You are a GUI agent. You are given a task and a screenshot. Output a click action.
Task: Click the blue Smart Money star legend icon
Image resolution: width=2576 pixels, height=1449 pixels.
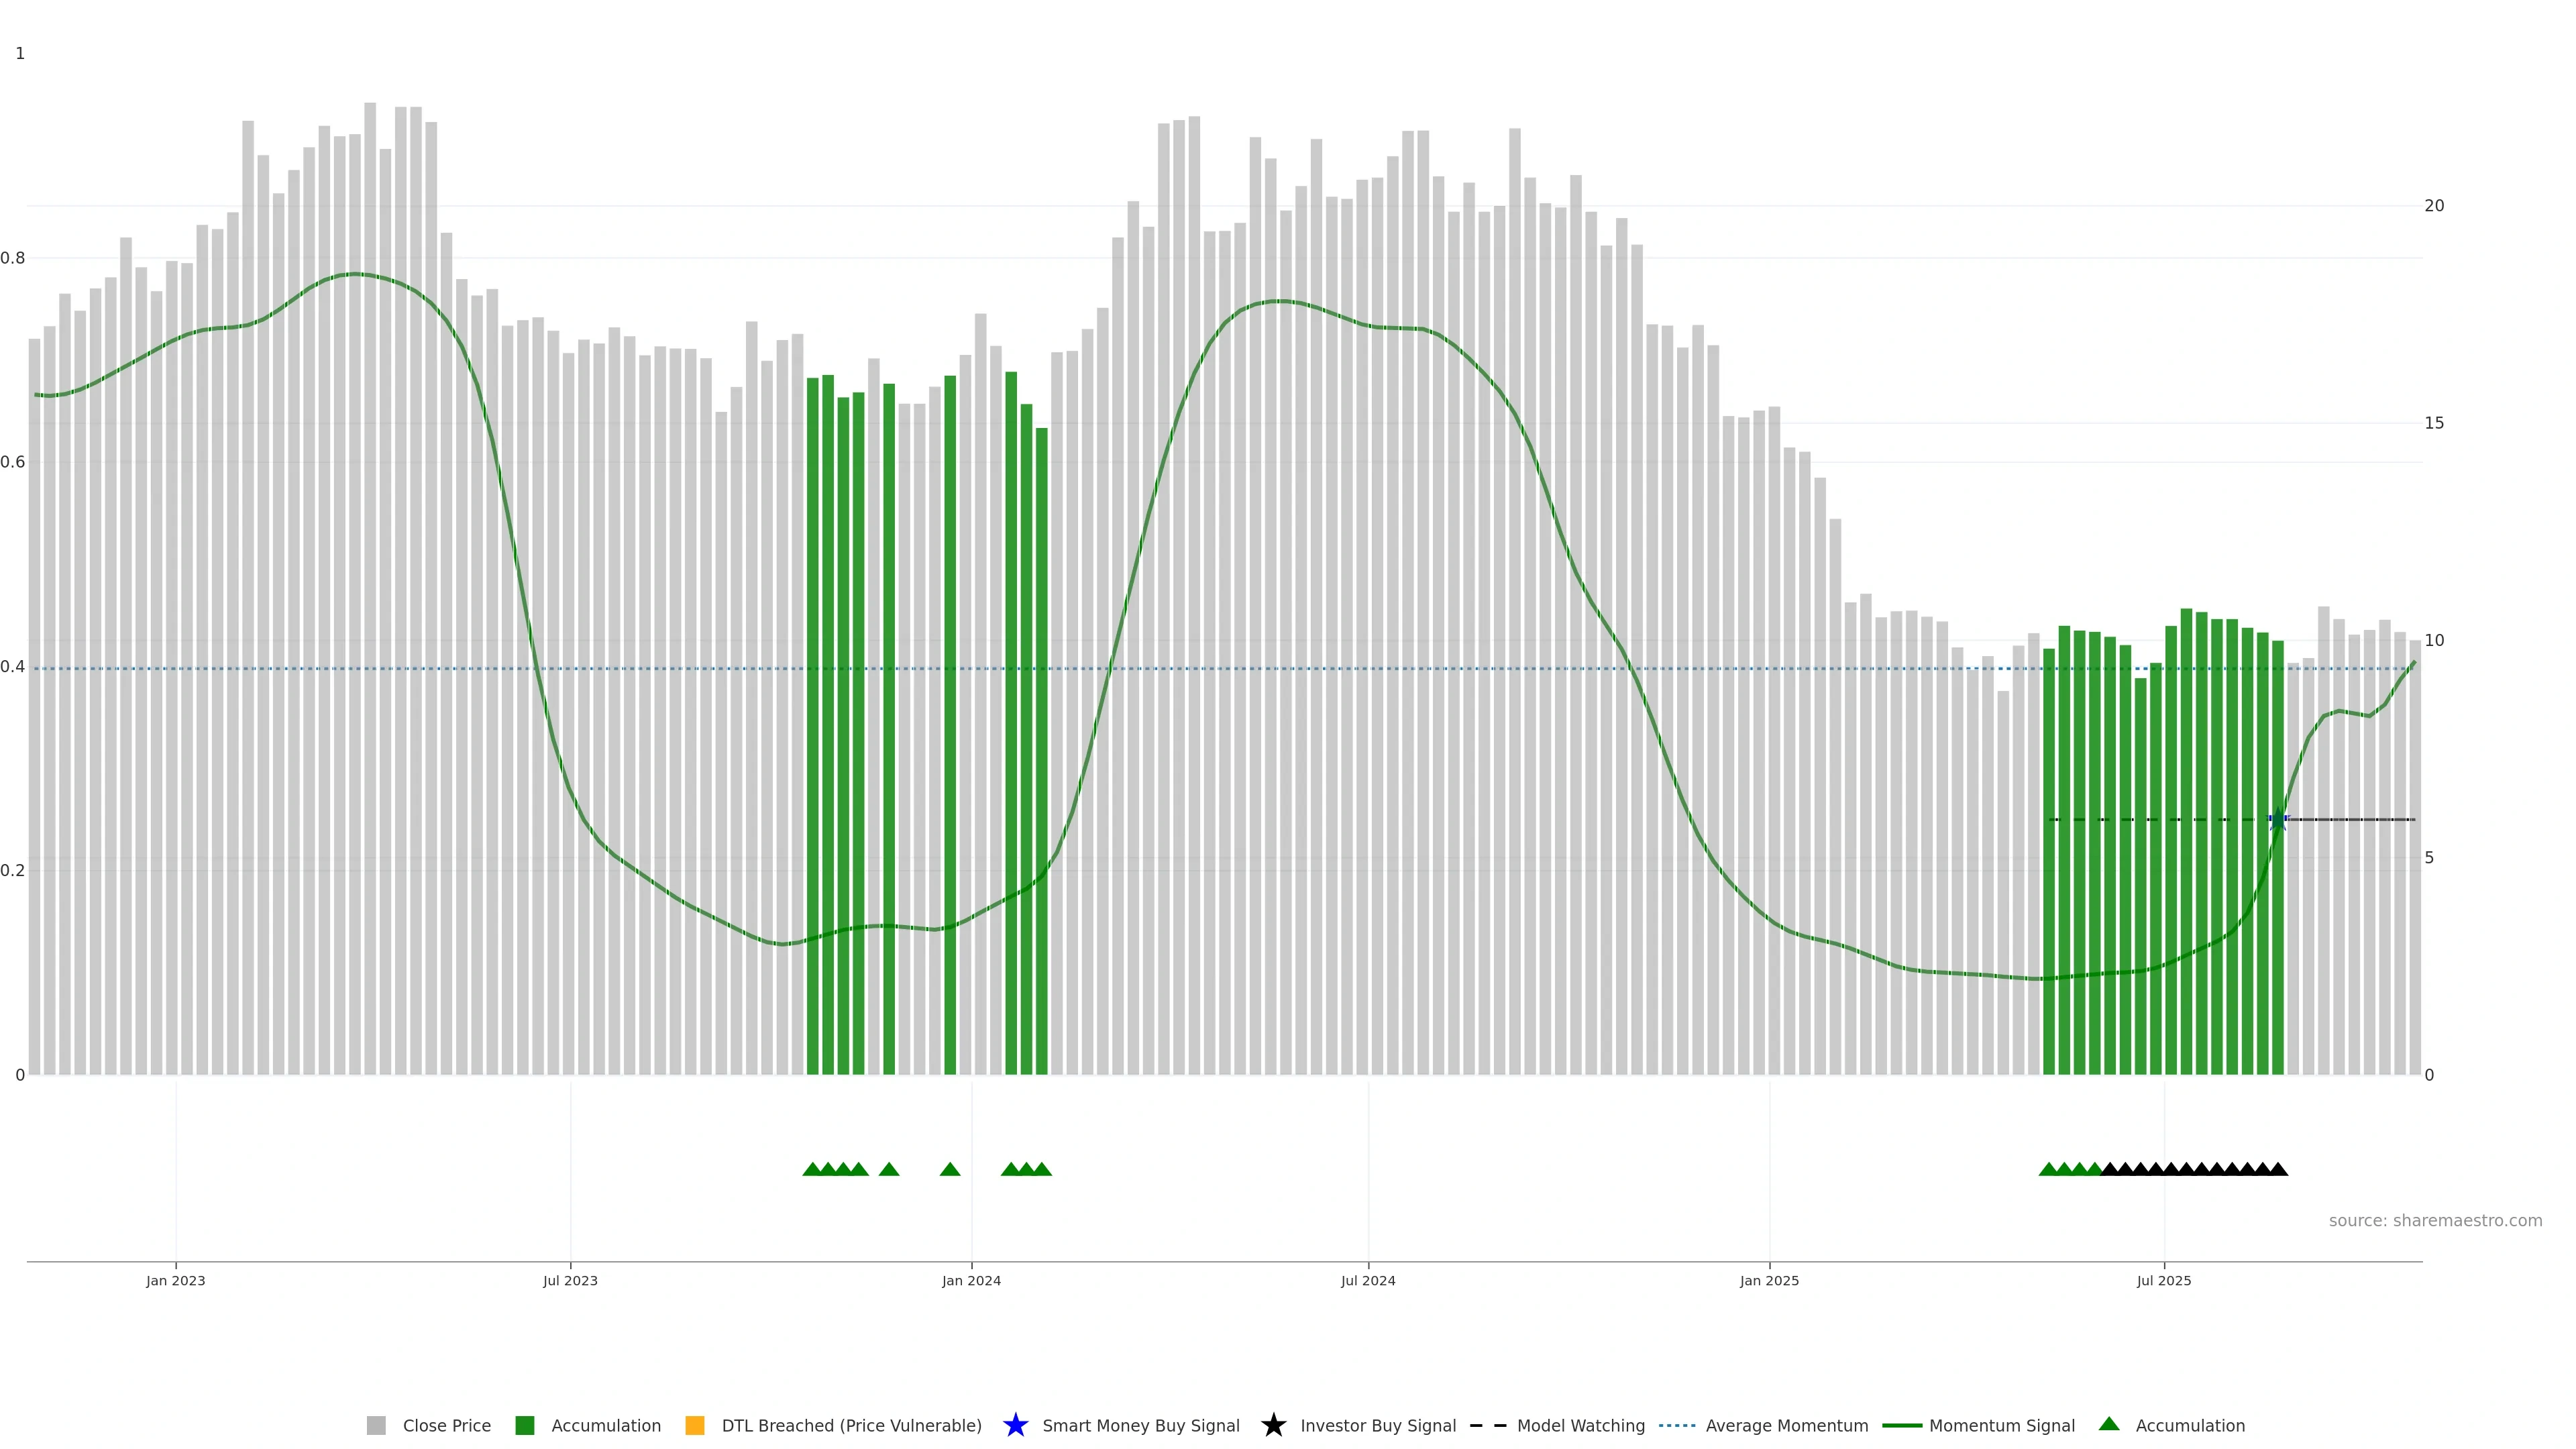point(1015,1425)
